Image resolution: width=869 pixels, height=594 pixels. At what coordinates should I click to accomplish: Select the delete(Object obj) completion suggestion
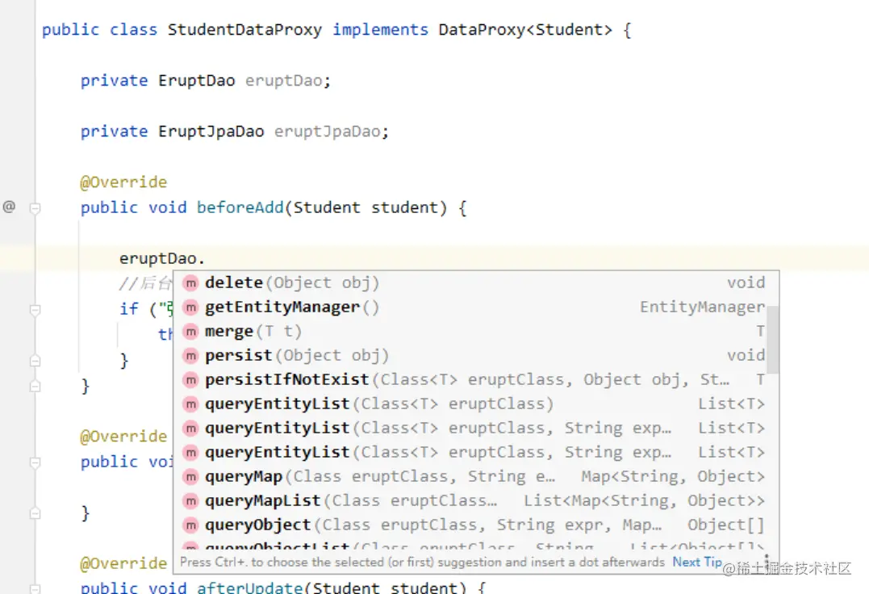coord(475,283)
